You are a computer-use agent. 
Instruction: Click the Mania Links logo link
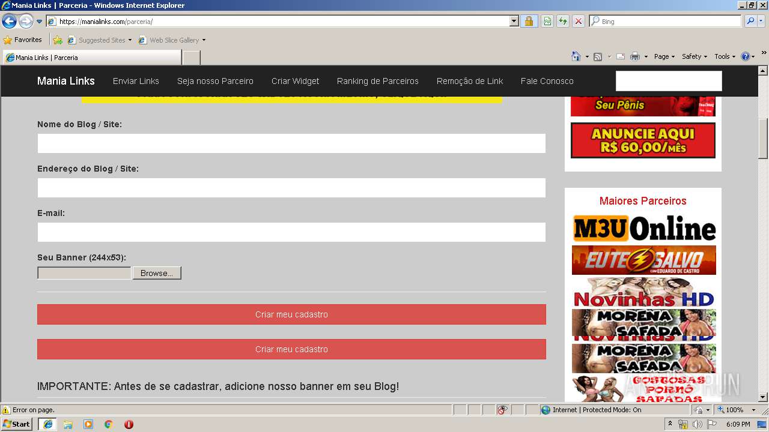pyautogui.click(x=66, y=81)
